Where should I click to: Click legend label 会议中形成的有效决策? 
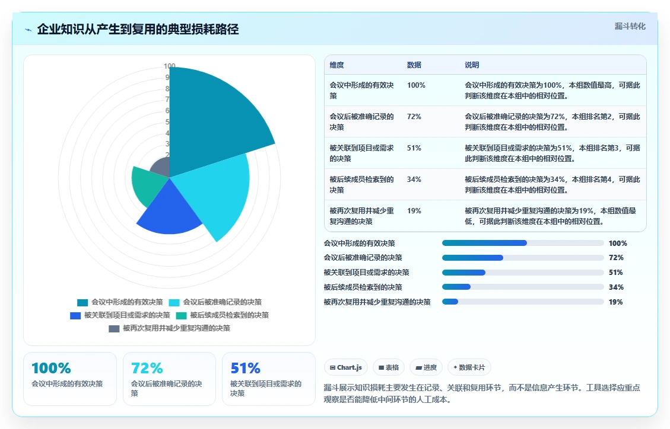[x=128, y=302]
